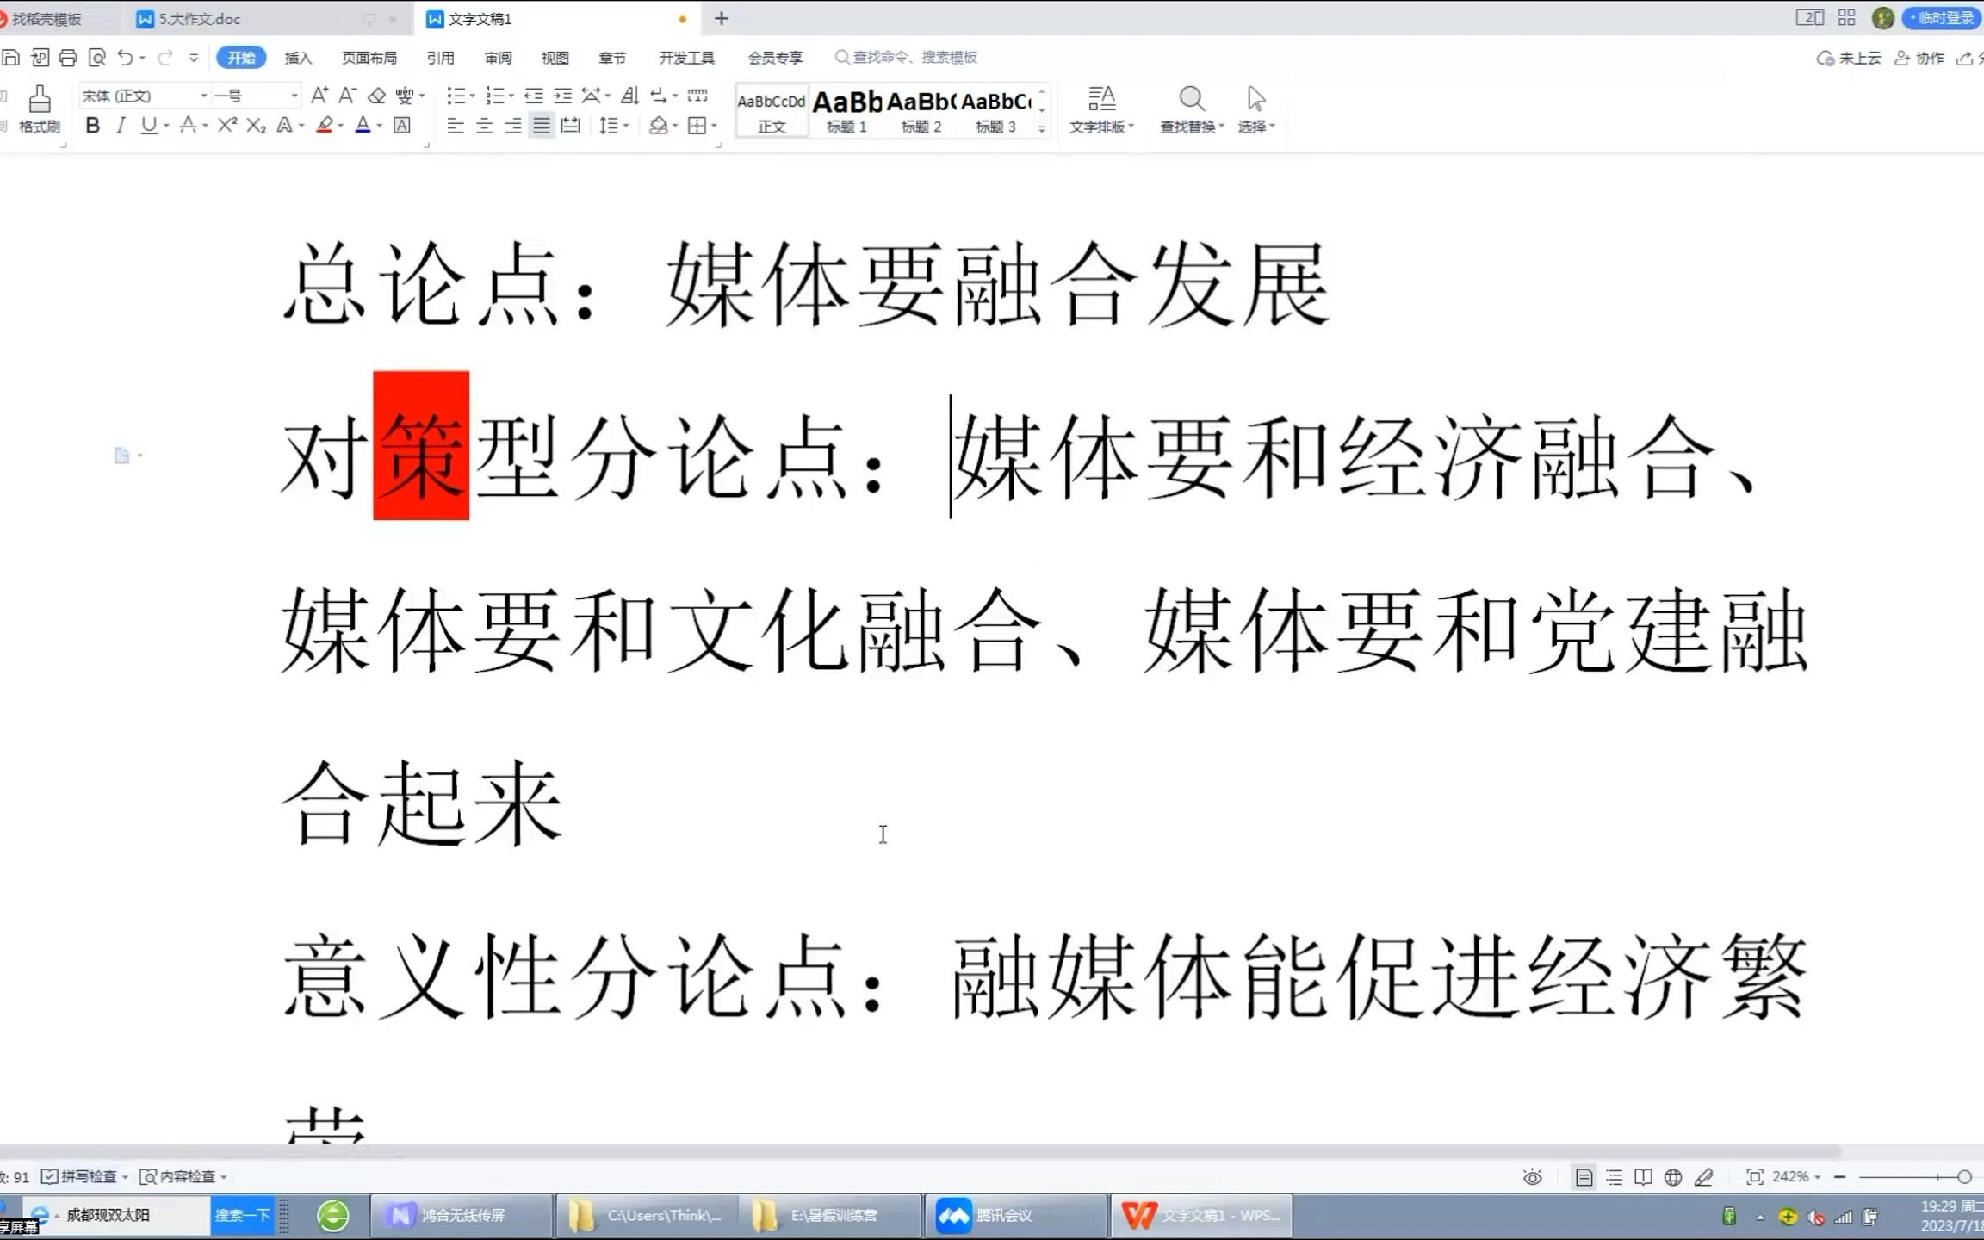
Task: Open the 插入 (Insert) tab
Action: pos(298,58)
